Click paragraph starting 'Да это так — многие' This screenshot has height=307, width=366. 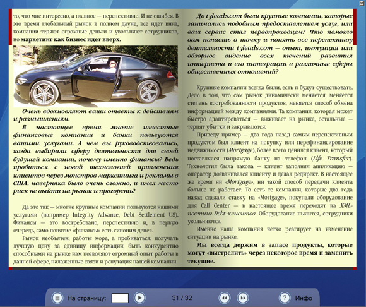(96, 219)
